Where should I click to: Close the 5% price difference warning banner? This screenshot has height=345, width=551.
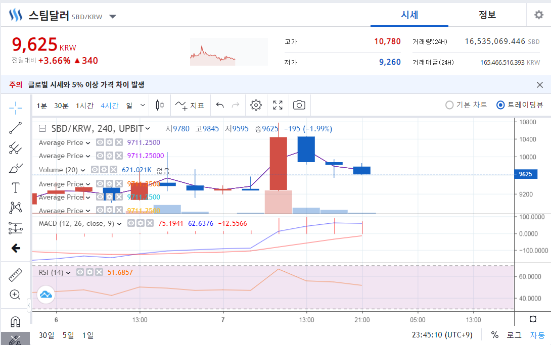point(540,84)
